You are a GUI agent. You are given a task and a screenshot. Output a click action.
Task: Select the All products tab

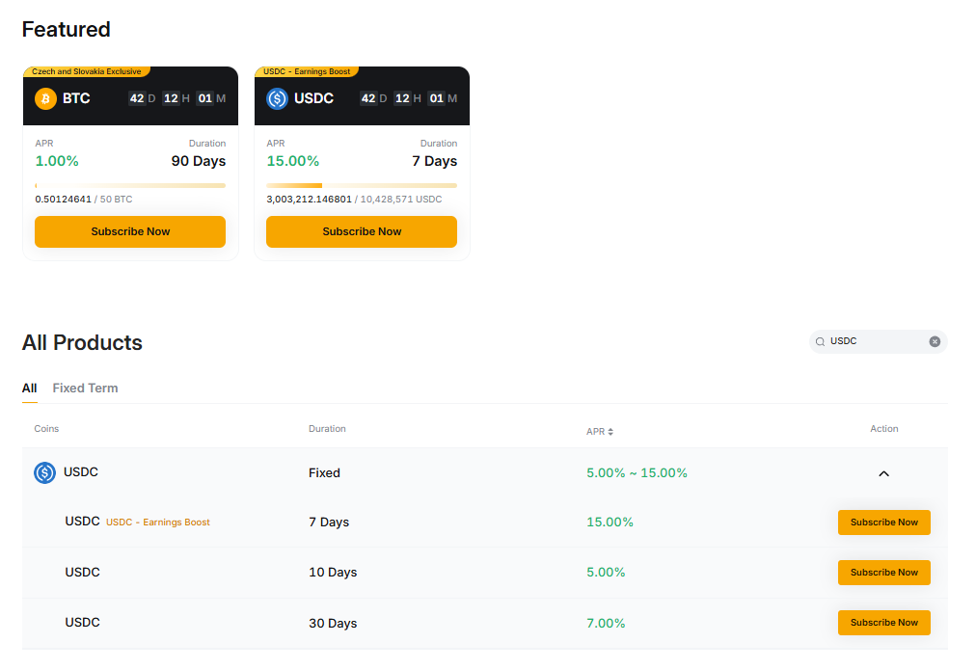(29, 388)
